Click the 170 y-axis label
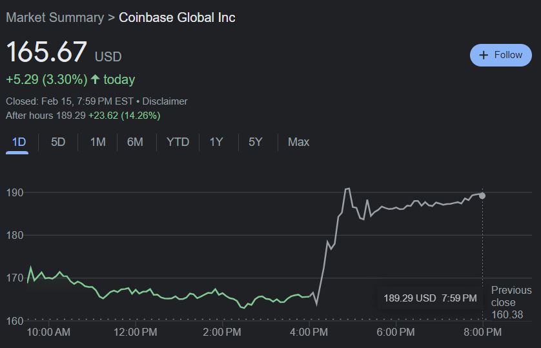Image resolution: width=541 pixels, height=348 pixels. (15, 278)
